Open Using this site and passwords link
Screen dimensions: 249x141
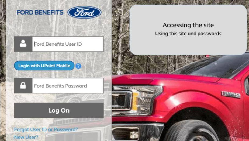188,34
